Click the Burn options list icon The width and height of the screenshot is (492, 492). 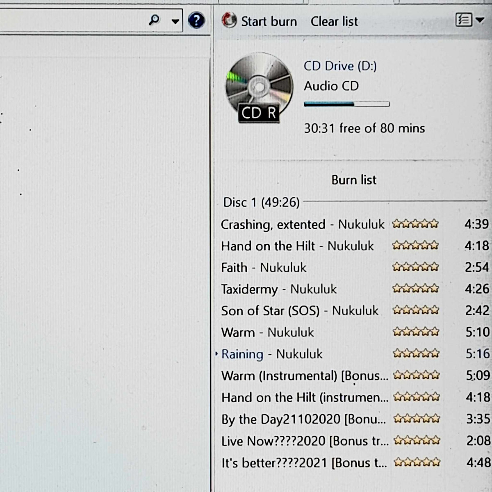464,20
